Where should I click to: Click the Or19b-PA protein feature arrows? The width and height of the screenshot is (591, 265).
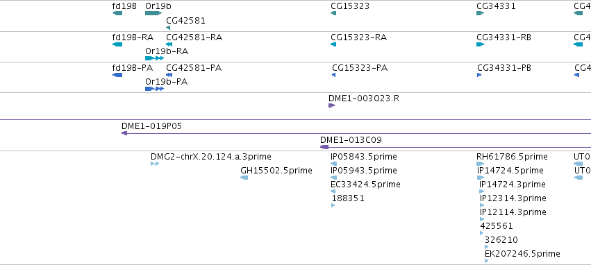(155, 89)
